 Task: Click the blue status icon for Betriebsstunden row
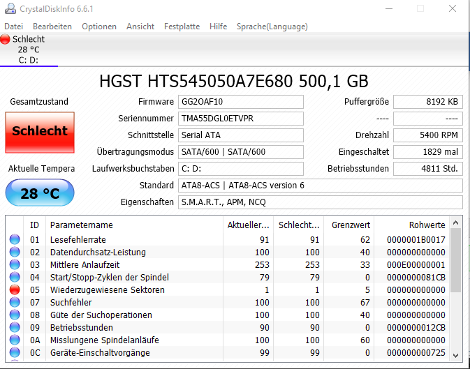pyautogui.click(x=15, y=327)
